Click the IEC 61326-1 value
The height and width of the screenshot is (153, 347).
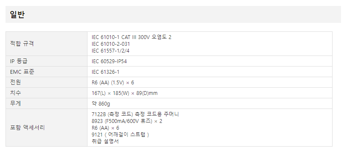pos(105,72)
